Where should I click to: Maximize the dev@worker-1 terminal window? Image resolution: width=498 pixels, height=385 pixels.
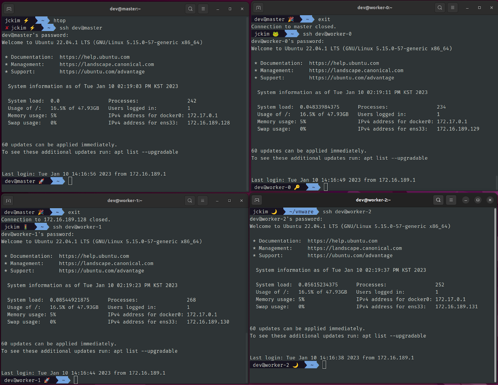click(229, 201)
